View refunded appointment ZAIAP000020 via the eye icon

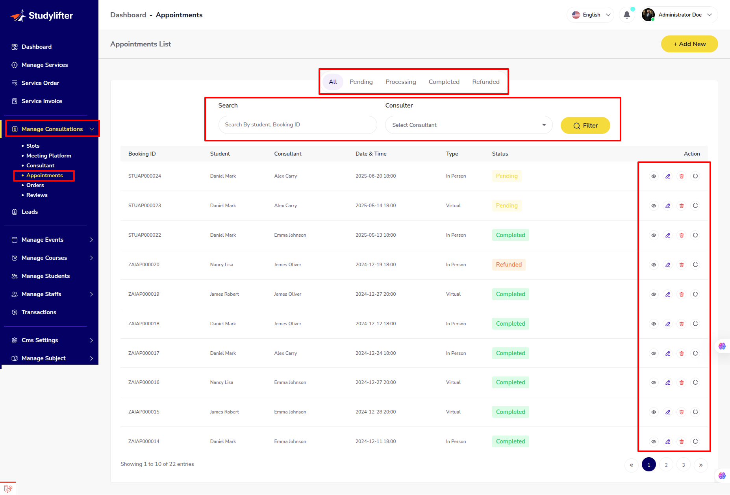point(654,265)
